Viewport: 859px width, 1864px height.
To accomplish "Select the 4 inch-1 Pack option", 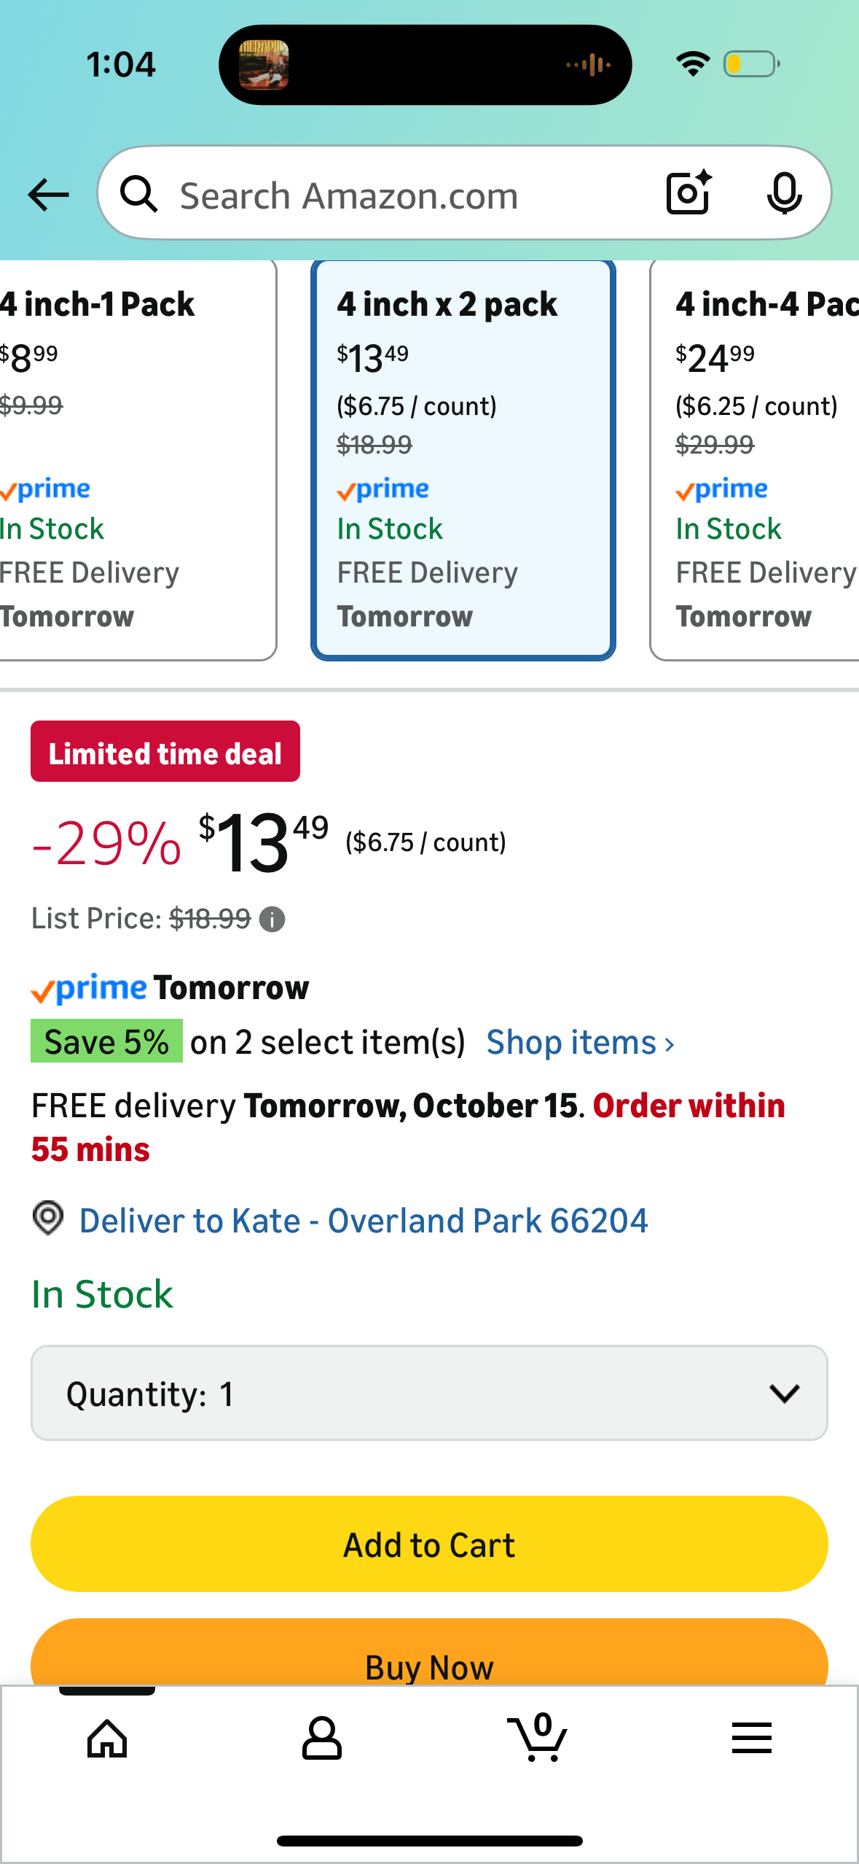I will point(131,459).
